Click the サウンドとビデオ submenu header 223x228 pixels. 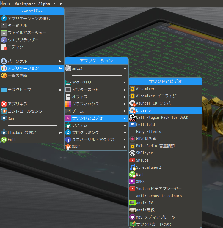tap(165, 81)
